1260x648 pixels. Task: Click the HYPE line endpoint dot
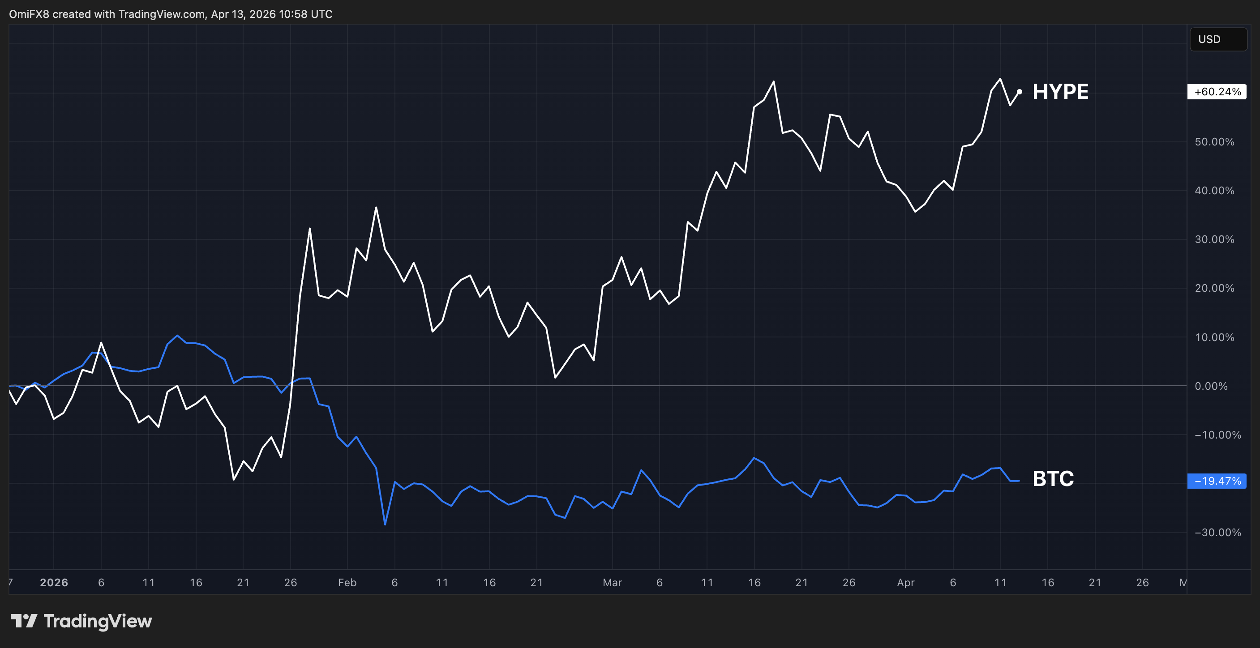(x=1020, y=92)
